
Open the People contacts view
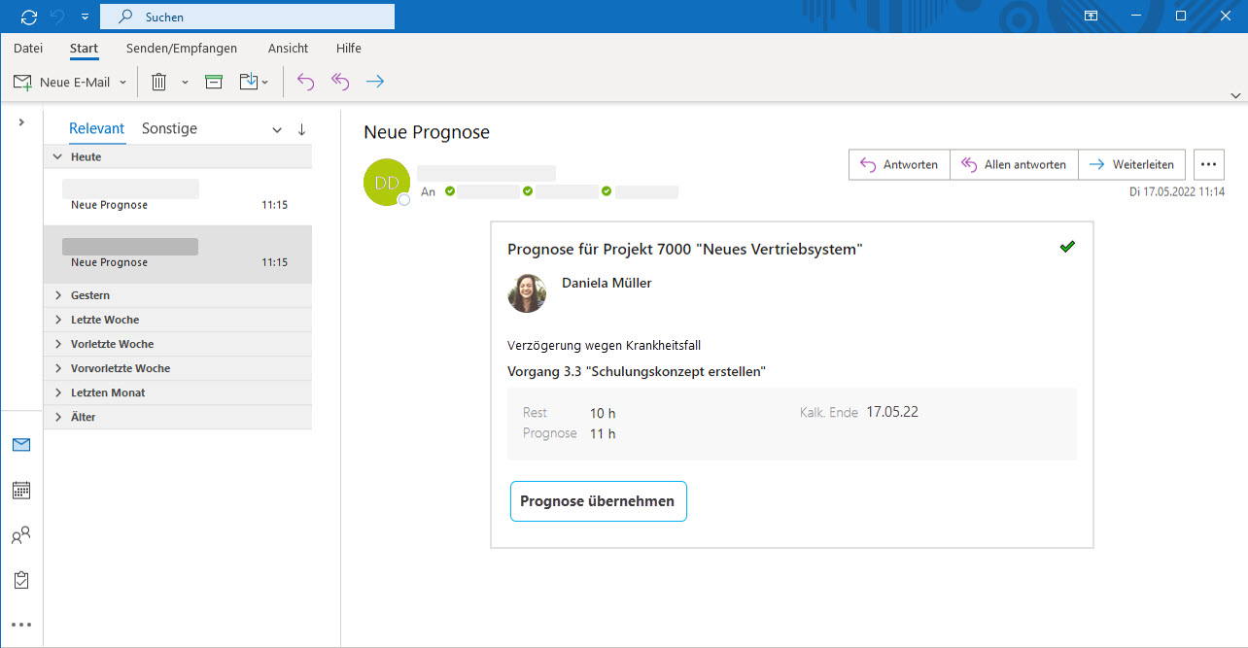coord(21,535)
